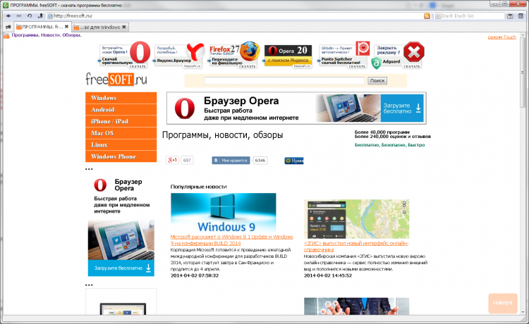The height and width of the screenshot is (324, 529).
Task: Click the laptop image in the sidebar Opera ad
Action: [x=121, y=240]
